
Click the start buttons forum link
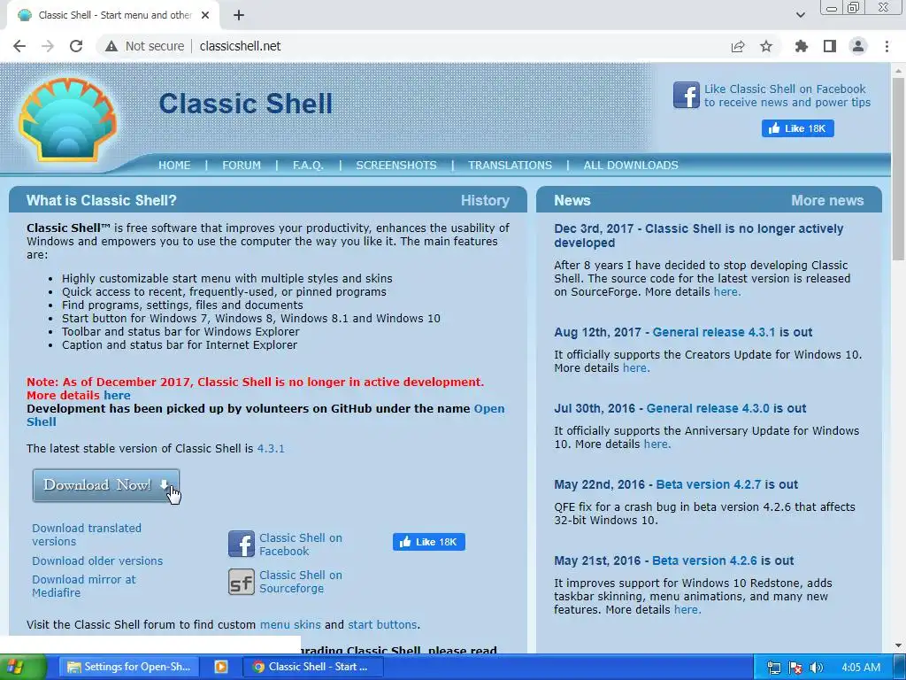click(x=382, y=625)
